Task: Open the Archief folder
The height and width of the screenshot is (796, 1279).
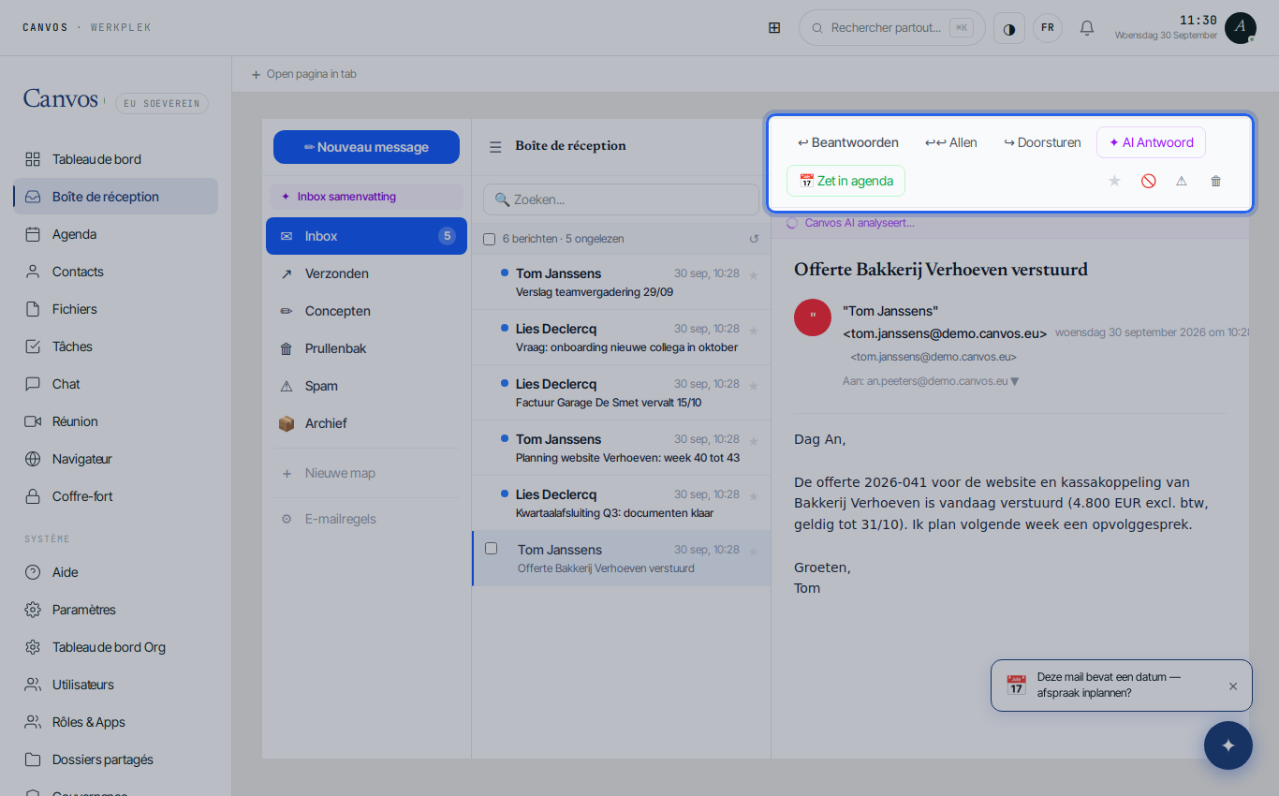Action: point(366,423)
